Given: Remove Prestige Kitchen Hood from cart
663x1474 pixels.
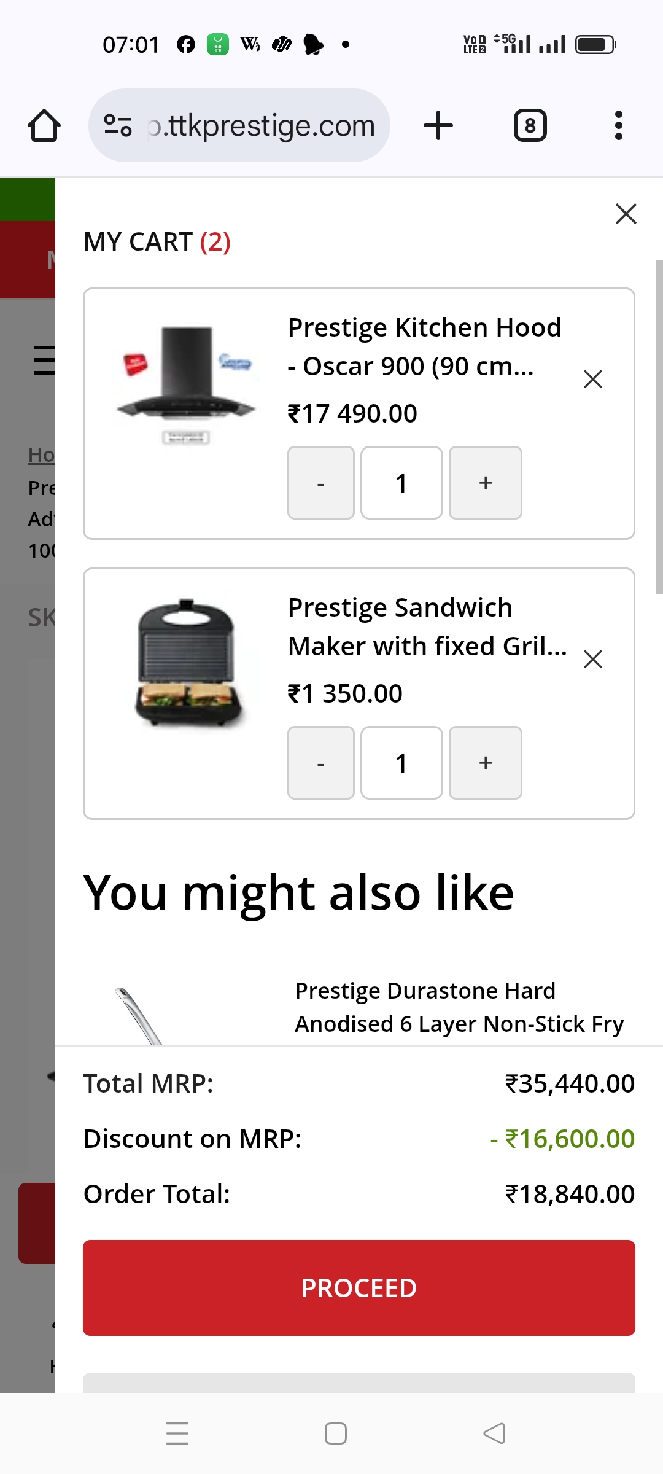Looking at the screenshot, I should click(592, 379).
